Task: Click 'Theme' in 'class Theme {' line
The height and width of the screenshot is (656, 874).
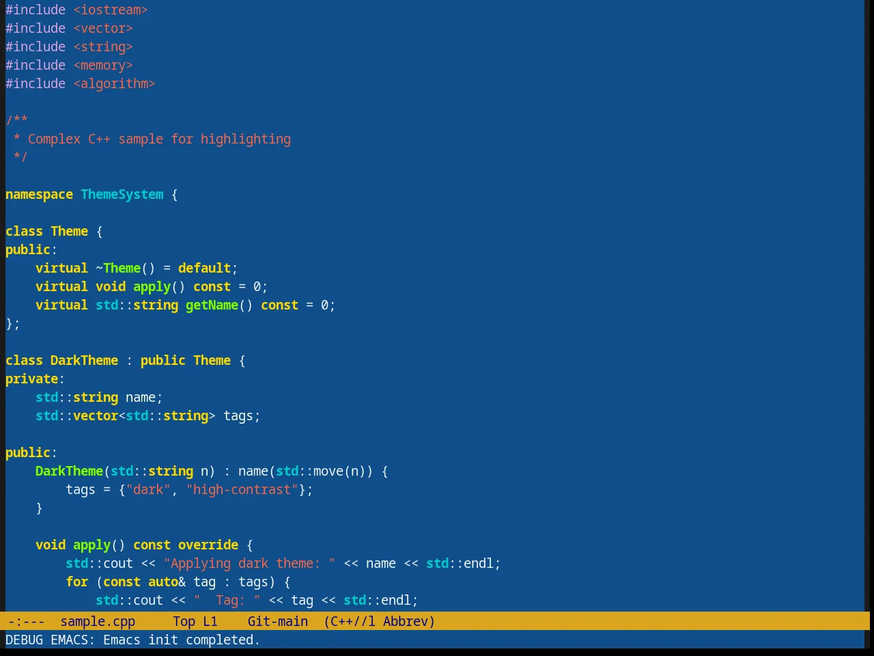Action: click(x=69, y=231)
